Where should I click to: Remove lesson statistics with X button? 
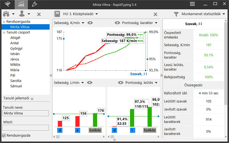(156, 14)
